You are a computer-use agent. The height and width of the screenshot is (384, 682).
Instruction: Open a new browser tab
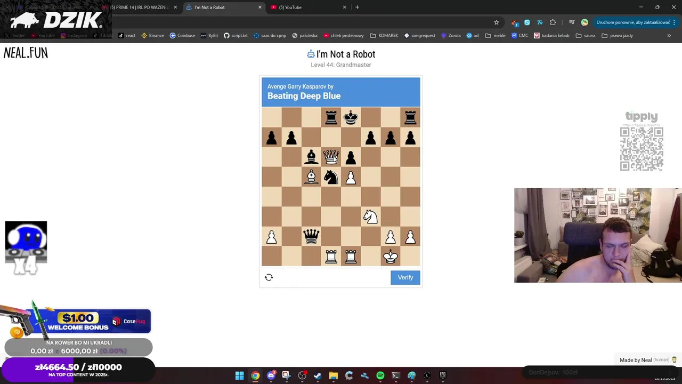point(357,7)
